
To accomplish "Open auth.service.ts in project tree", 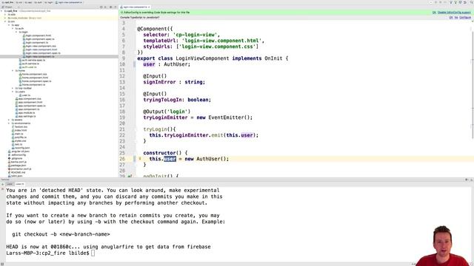I will (29, 64).
